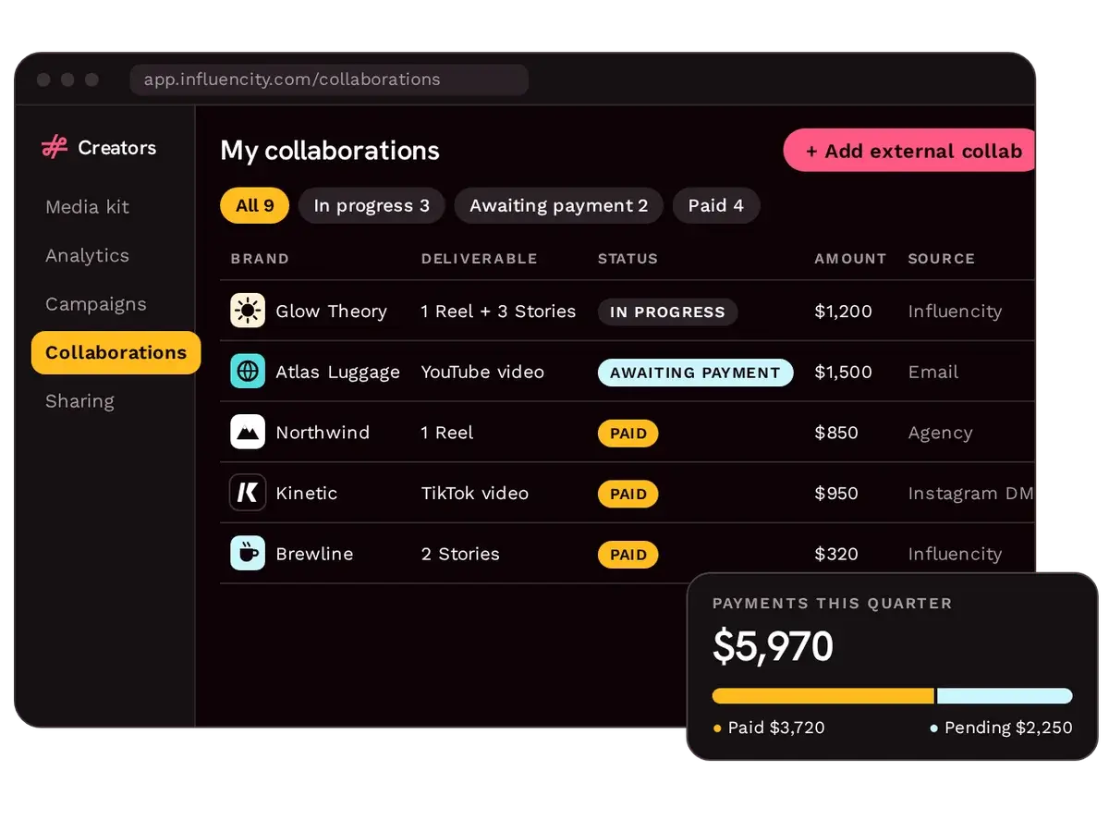Click the yellow paid portion of the payments bar
Viewport: 1109px width, 832px height.
pos(823,696)
